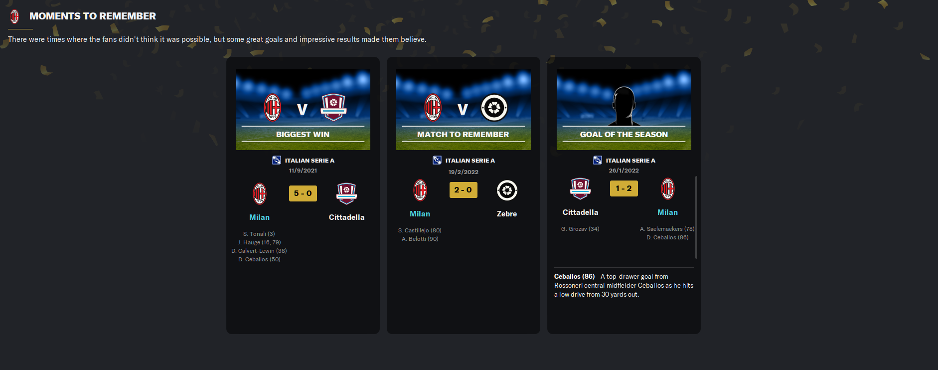This screenshot has height=370, width=938.
Task: Open the 5 - 0 match score
Action: click(x=303, y=193)
